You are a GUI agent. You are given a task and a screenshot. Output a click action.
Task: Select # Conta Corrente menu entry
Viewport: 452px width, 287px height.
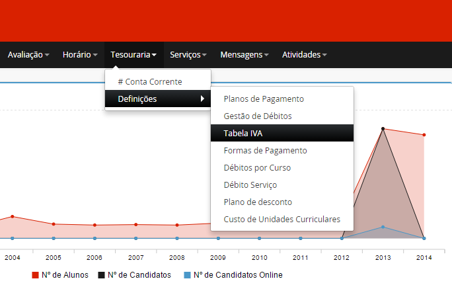(x=149, y=81)
